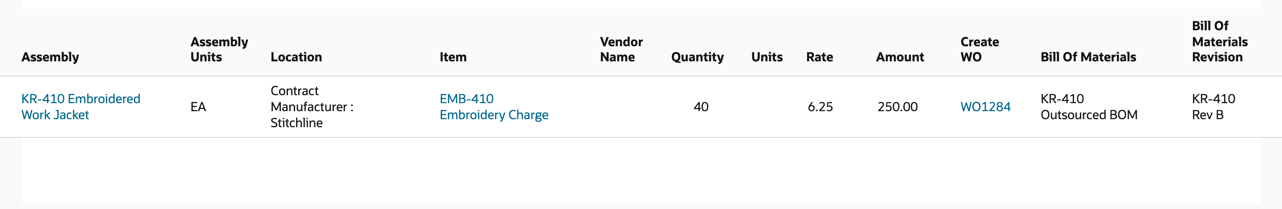This screenshot has height=209, width=1282.
Task: Click the Quantity column header
Action: (697, 57)
